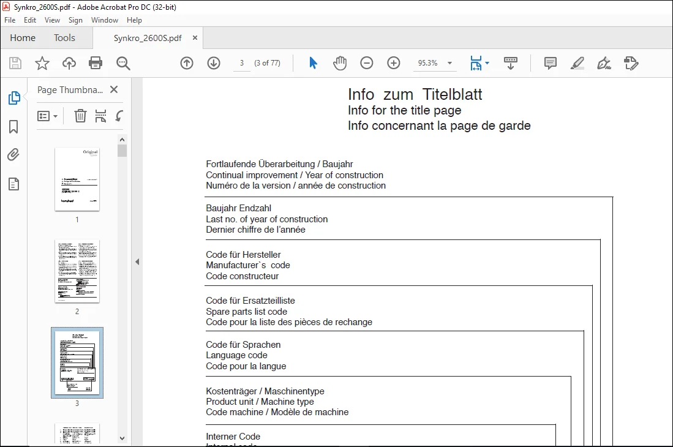Open the document content panel icon
673x447 pixels.
tap(13, 184)
